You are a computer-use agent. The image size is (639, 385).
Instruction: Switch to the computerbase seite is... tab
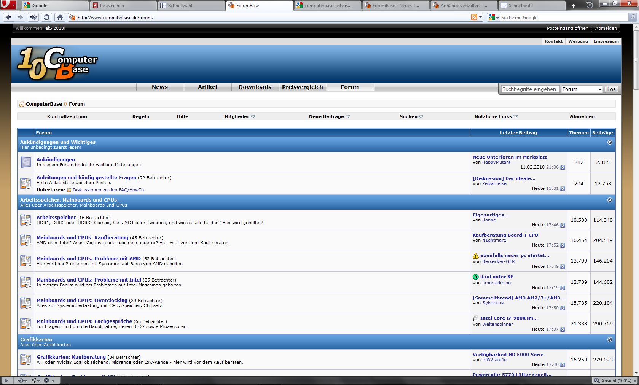[x=327, y=5]
